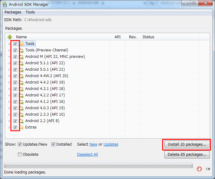Open the log window icon in the status bar
The width and height of the screenshot is (215, 179).
208,169
